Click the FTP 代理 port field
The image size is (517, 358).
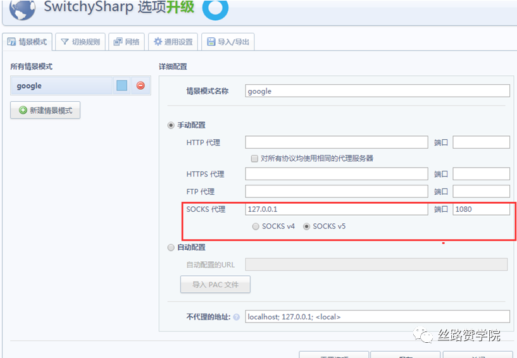click(481, 191)
